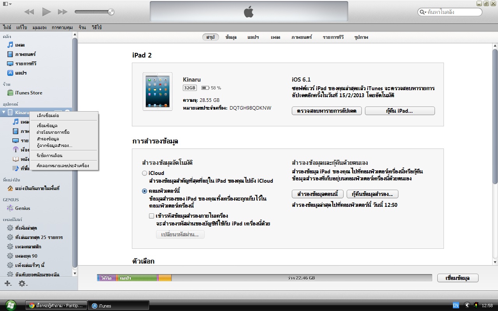The height and width of the screenshot is (311, 498).
Task: Click the plus add-playlist button
Action: [7, 284]
